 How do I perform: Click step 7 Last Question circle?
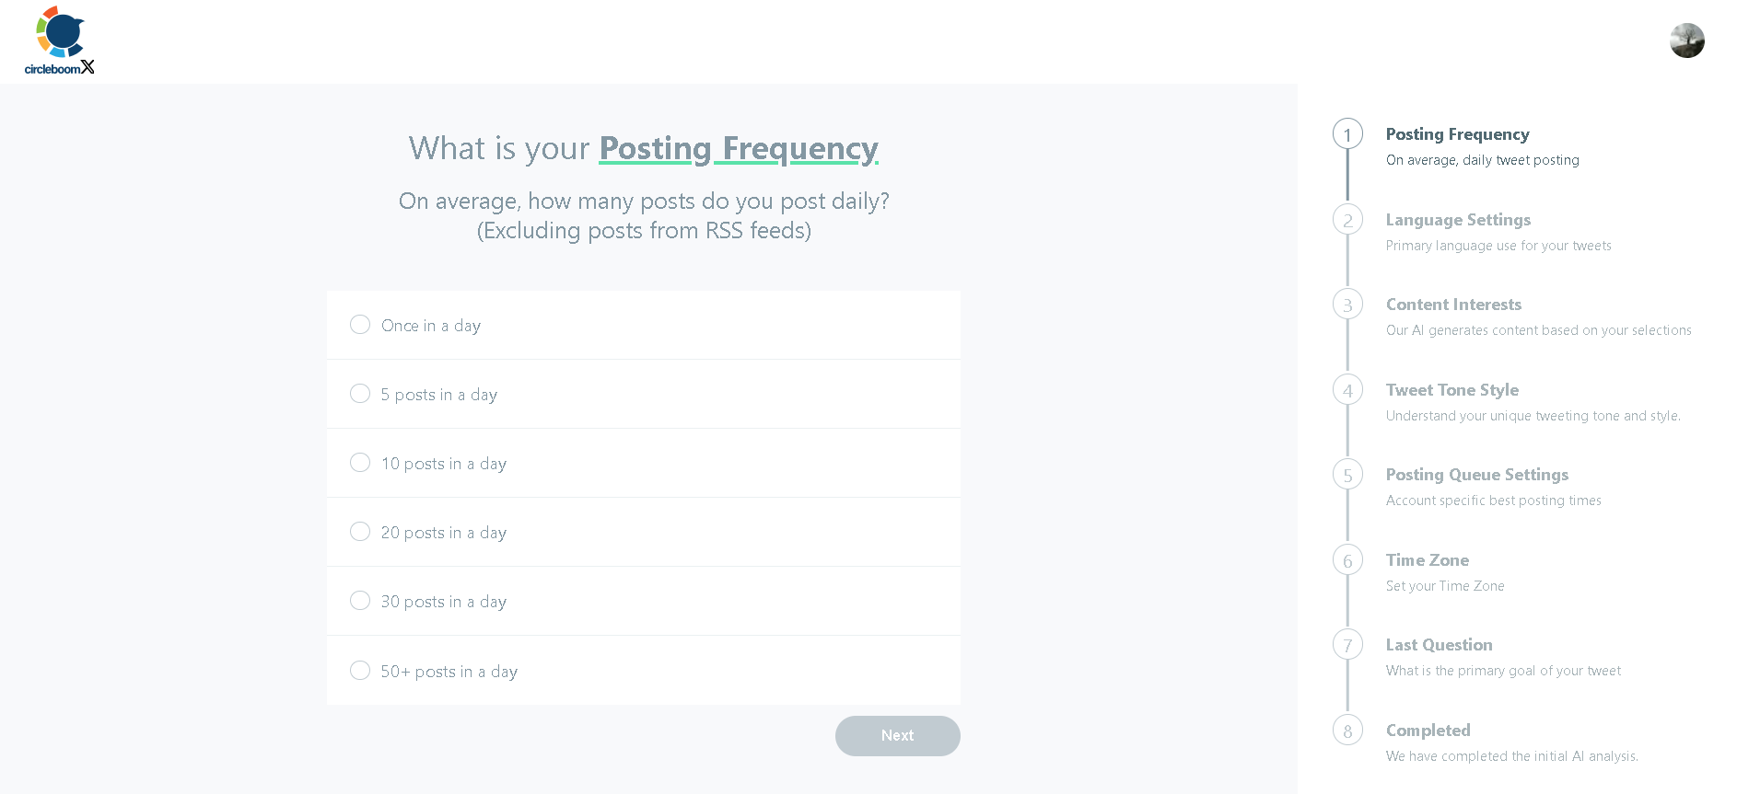(x=1347, y=644)
